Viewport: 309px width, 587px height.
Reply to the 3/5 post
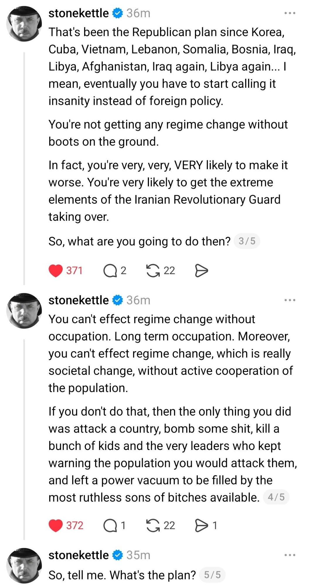(110, 270)
